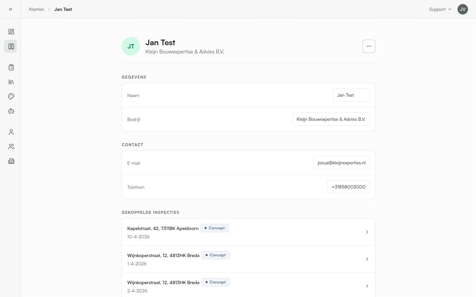
Task: Click chevron on the 1-4-2026 inspection row
Action: point(367,259)
